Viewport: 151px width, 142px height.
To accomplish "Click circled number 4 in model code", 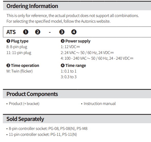I will point(74,32).
